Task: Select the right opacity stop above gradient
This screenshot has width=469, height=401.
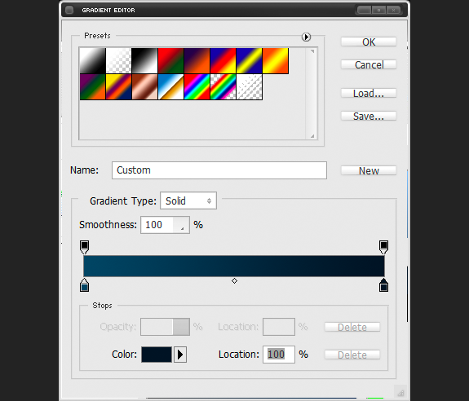Action: [383, 247]
